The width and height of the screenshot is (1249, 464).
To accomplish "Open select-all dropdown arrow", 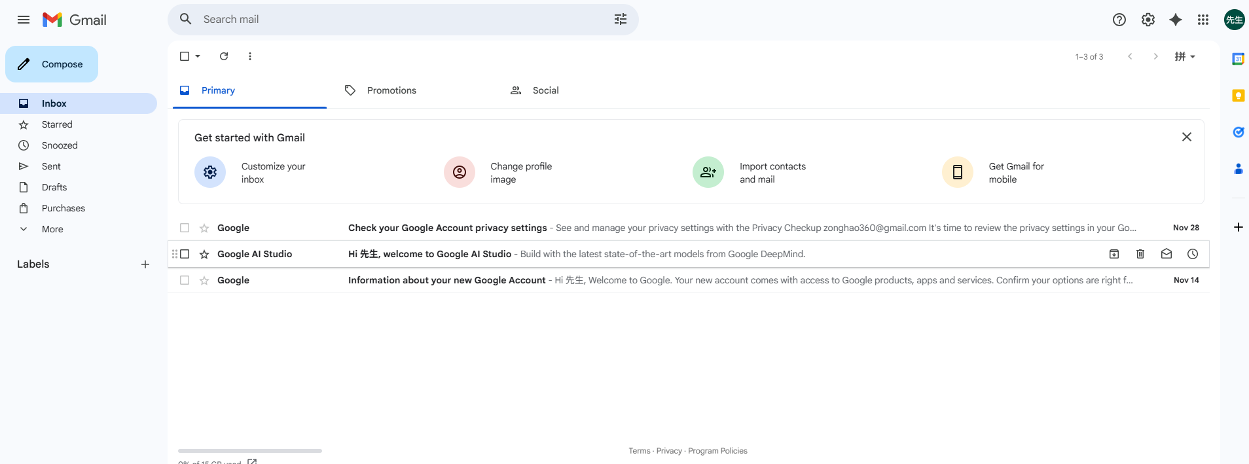I will pyautogui.click(x=198, y=56).
